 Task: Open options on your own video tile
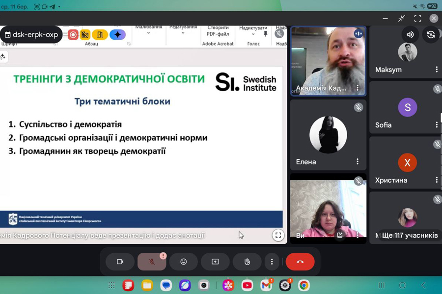358,235
